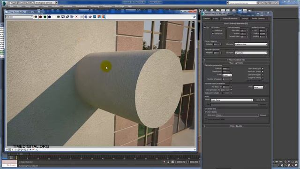Screen dimensions: 300x169
Task: Clear the frame buffer image (red X)
Action: click(76, 17)
